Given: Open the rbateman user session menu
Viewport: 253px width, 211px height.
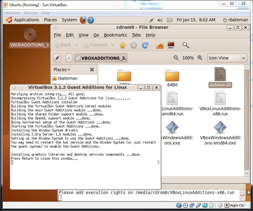Looking at the screenshot, I should point(236,20).
